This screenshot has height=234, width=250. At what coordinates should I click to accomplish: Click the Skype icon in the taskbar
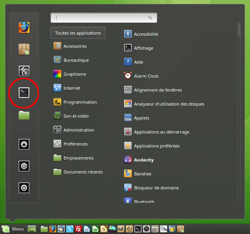pyautogui.click(x=70, y=229)
